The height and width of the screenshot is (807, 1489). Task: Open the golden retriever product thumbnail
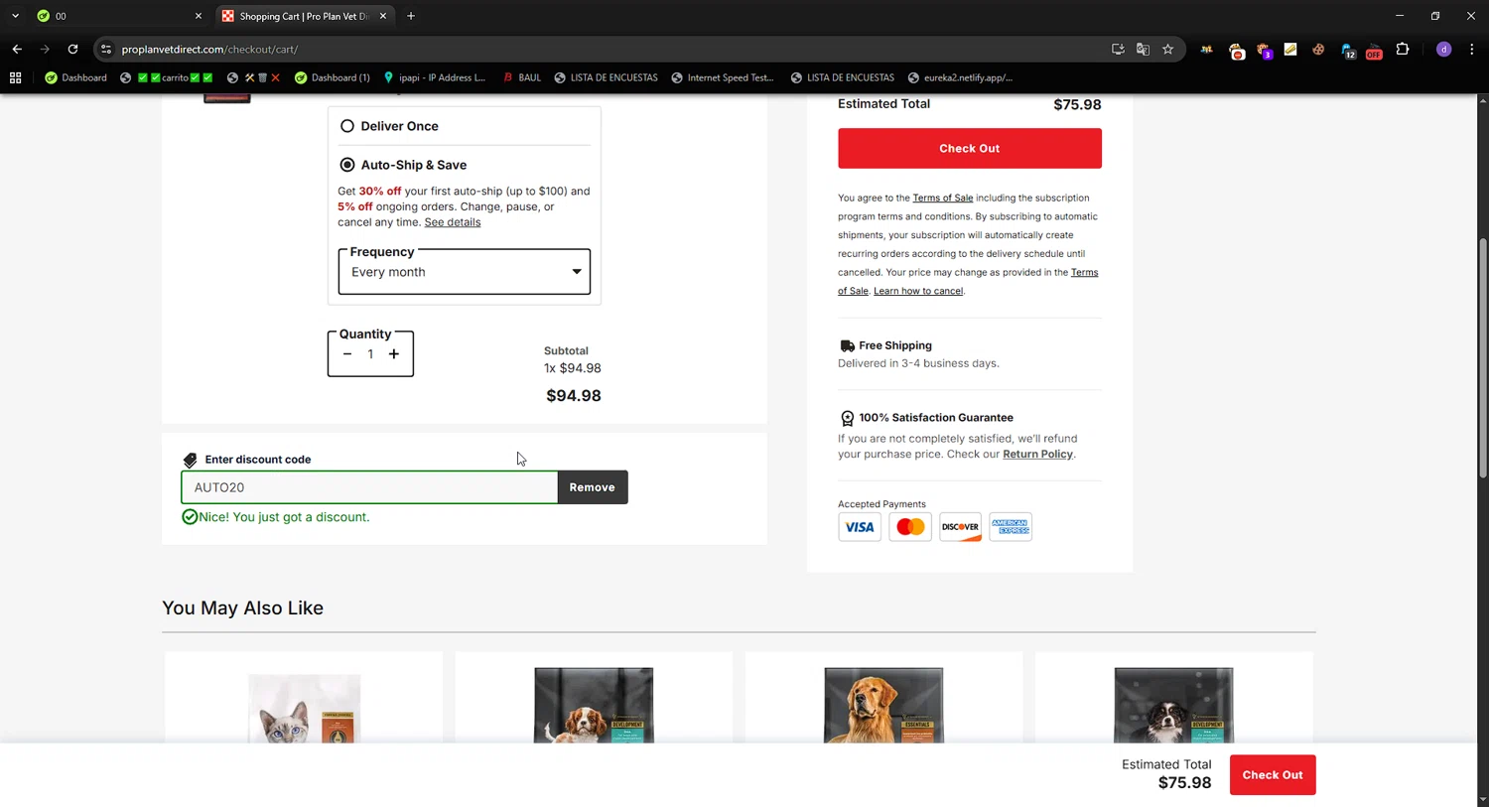pyautogui.click(x=883, y=705)
